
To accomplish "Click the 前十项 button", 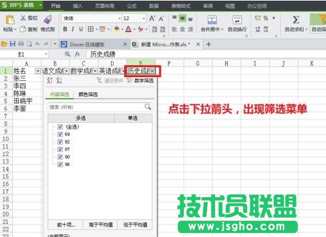I will 66,225.
